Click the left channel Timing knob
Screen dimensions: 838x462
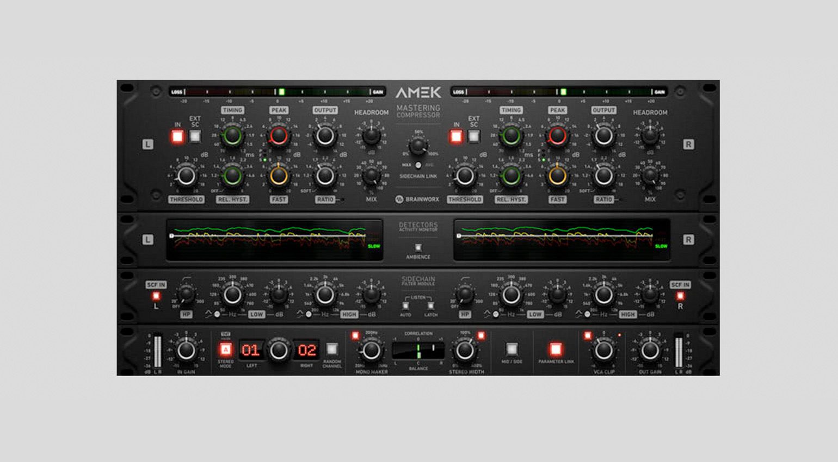pos(232,136)
